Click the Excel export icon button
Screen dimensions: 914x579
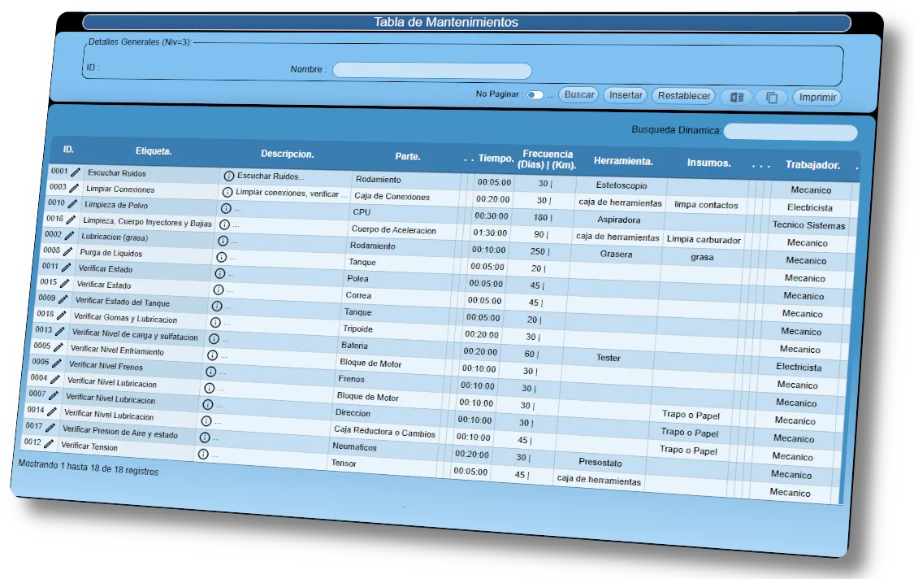(x=736, y=98)
